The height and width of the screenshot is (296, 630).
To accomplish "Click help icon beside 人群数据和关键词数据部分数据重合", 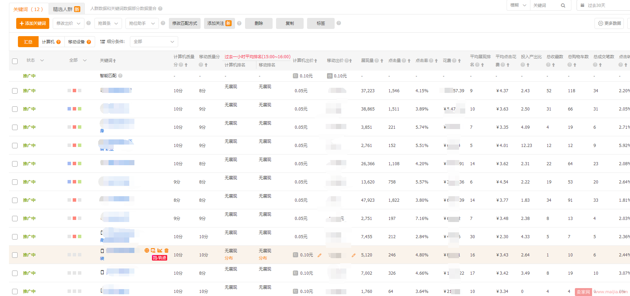I will tap(160, 9).
